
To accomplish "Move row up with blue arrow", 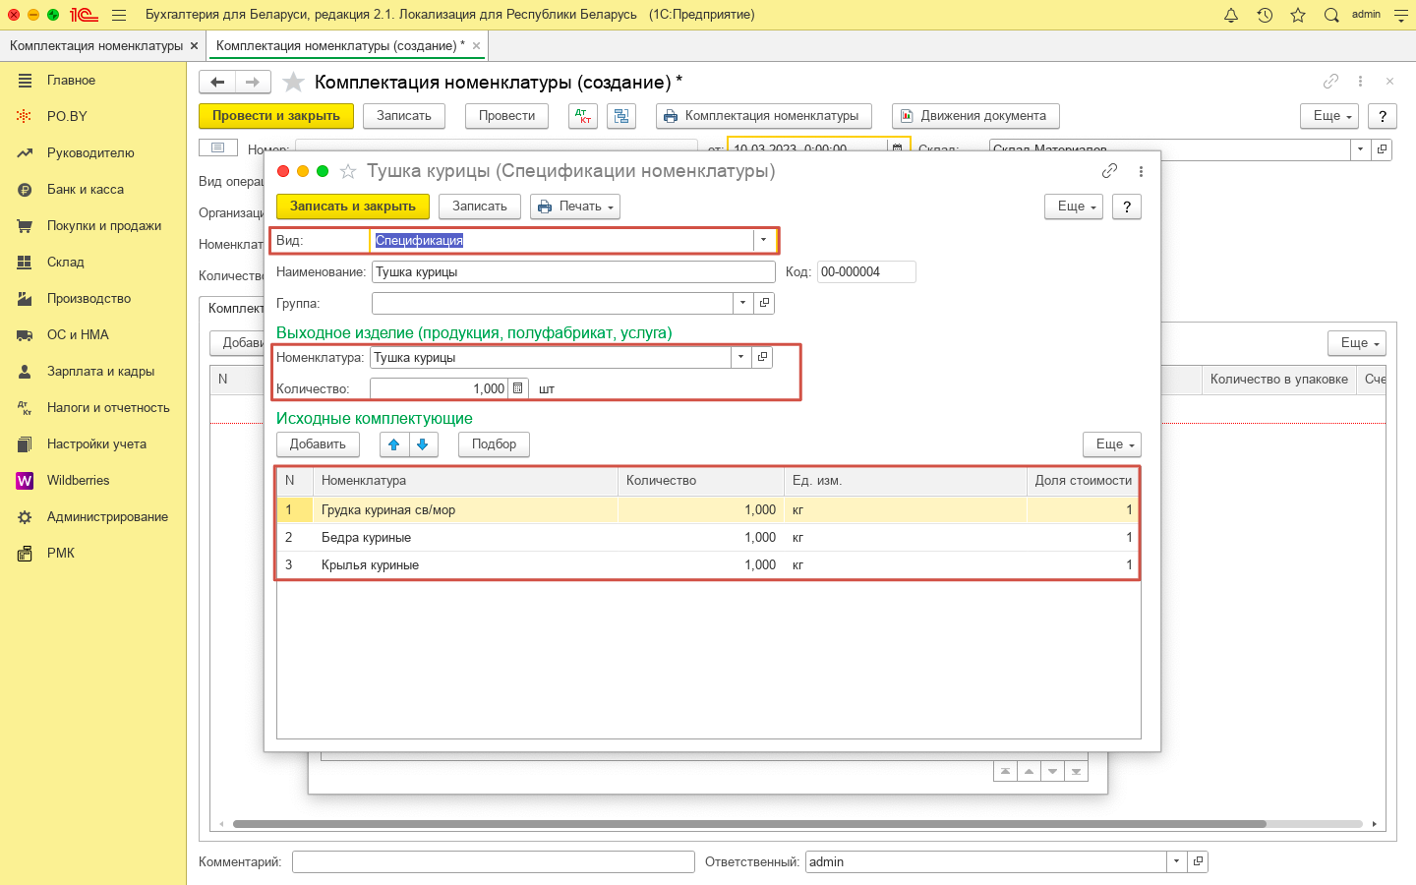I will [394, 444].
